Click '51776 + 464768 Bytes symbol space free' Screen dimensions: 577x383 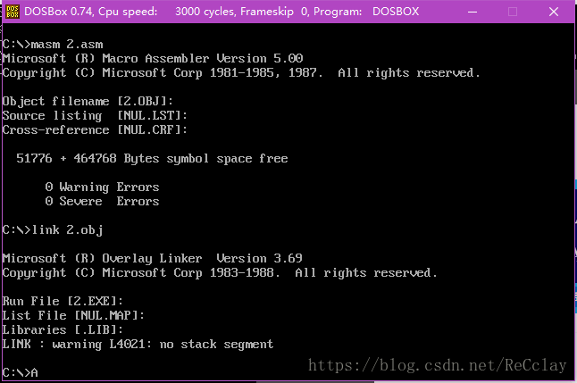click(x=152, y=159)
